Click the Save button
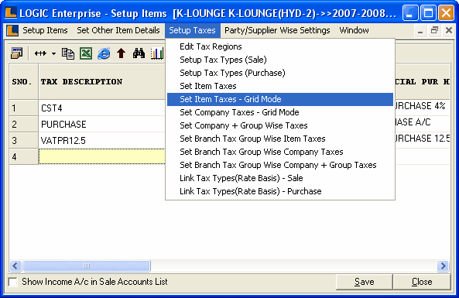Screen dimensions: 459x298 click(x=364, y=282)
